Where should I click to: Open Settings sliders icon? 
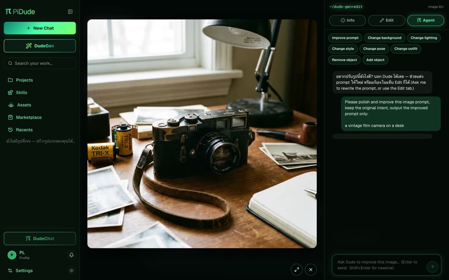pyautogui.click(x=10, y=270)
